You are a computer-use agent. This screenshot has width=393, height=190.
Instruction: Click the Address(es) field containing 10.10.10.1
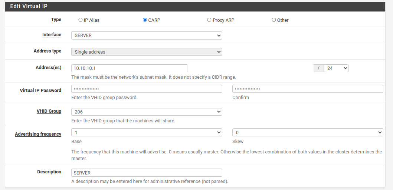pos(129,68)
